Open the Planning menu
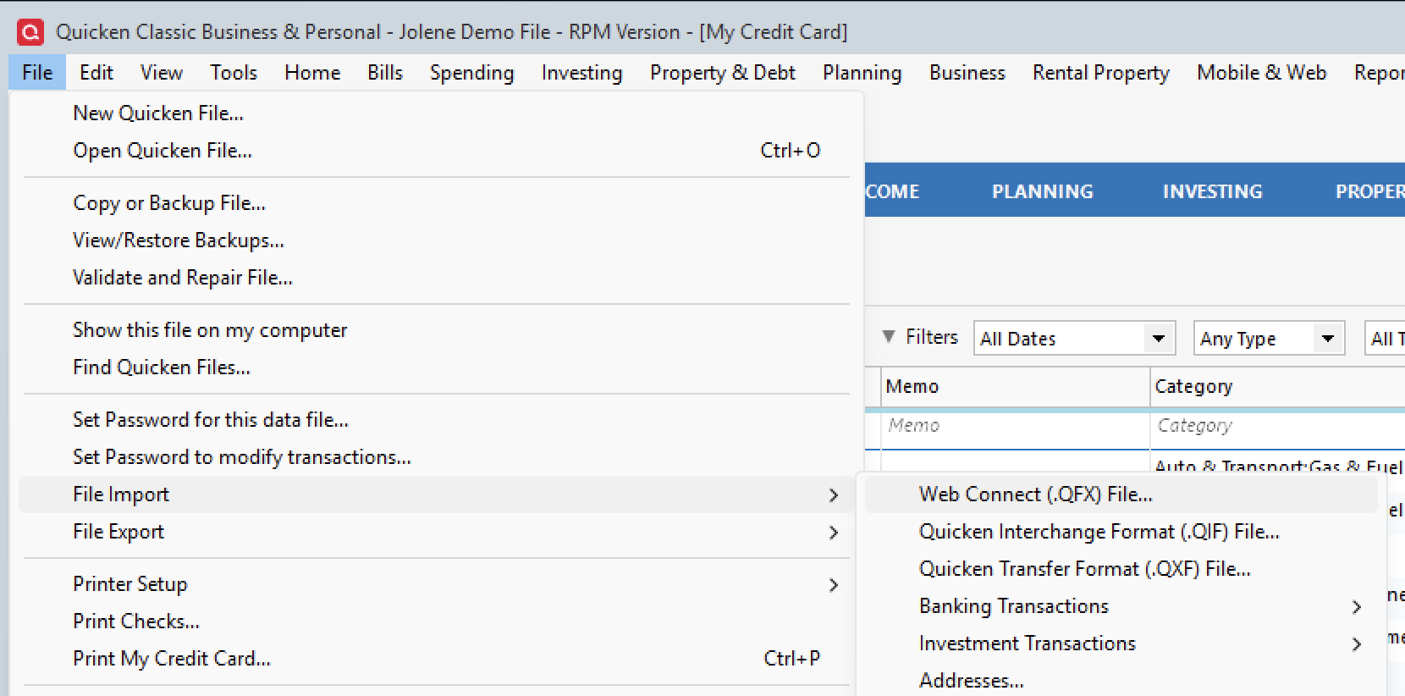This screenshot has height=696, width=1405. 862,73
